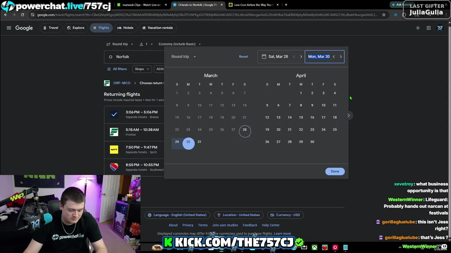Click the Frontier airline logo

(x=114, y=132)
